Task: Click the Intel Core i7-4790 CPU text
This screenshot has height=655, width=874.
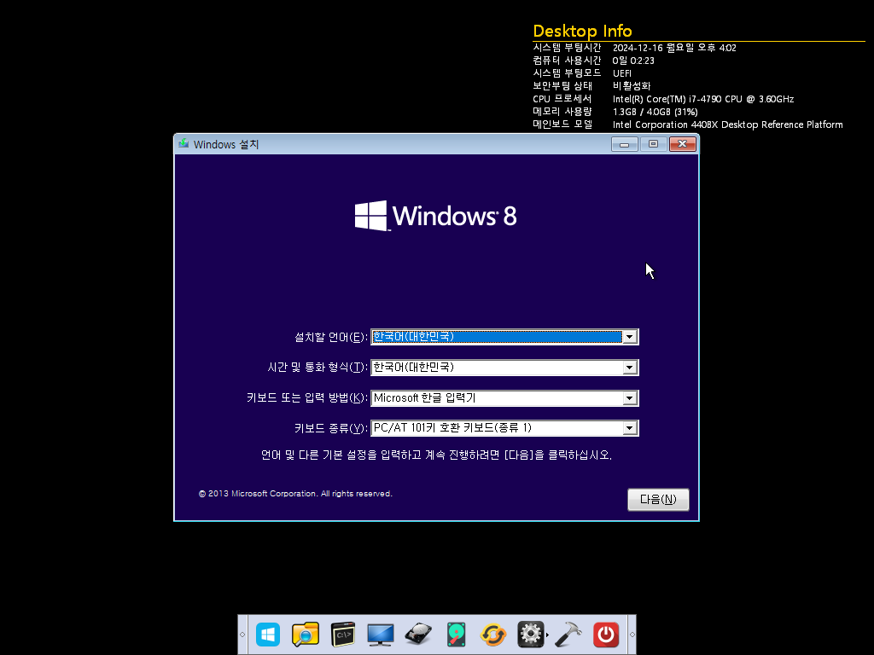Action: [x=703, y=99]
